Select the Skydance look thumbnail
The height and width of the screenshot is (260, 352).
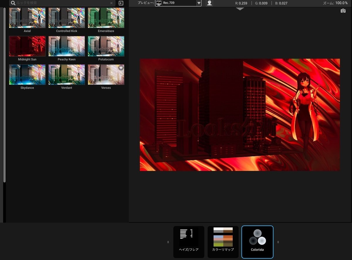27,74
